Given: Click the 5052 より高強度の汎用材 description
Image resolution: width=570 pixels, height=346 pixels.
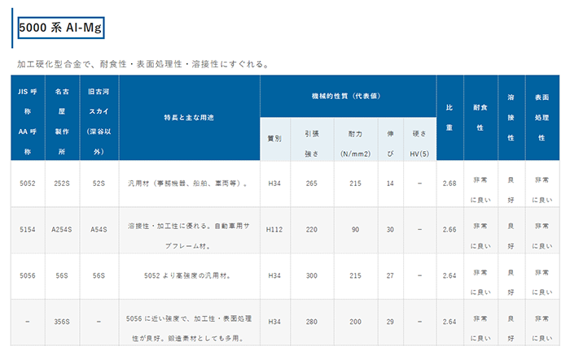Looking at the screenshot, I should [x=189, y=276].
